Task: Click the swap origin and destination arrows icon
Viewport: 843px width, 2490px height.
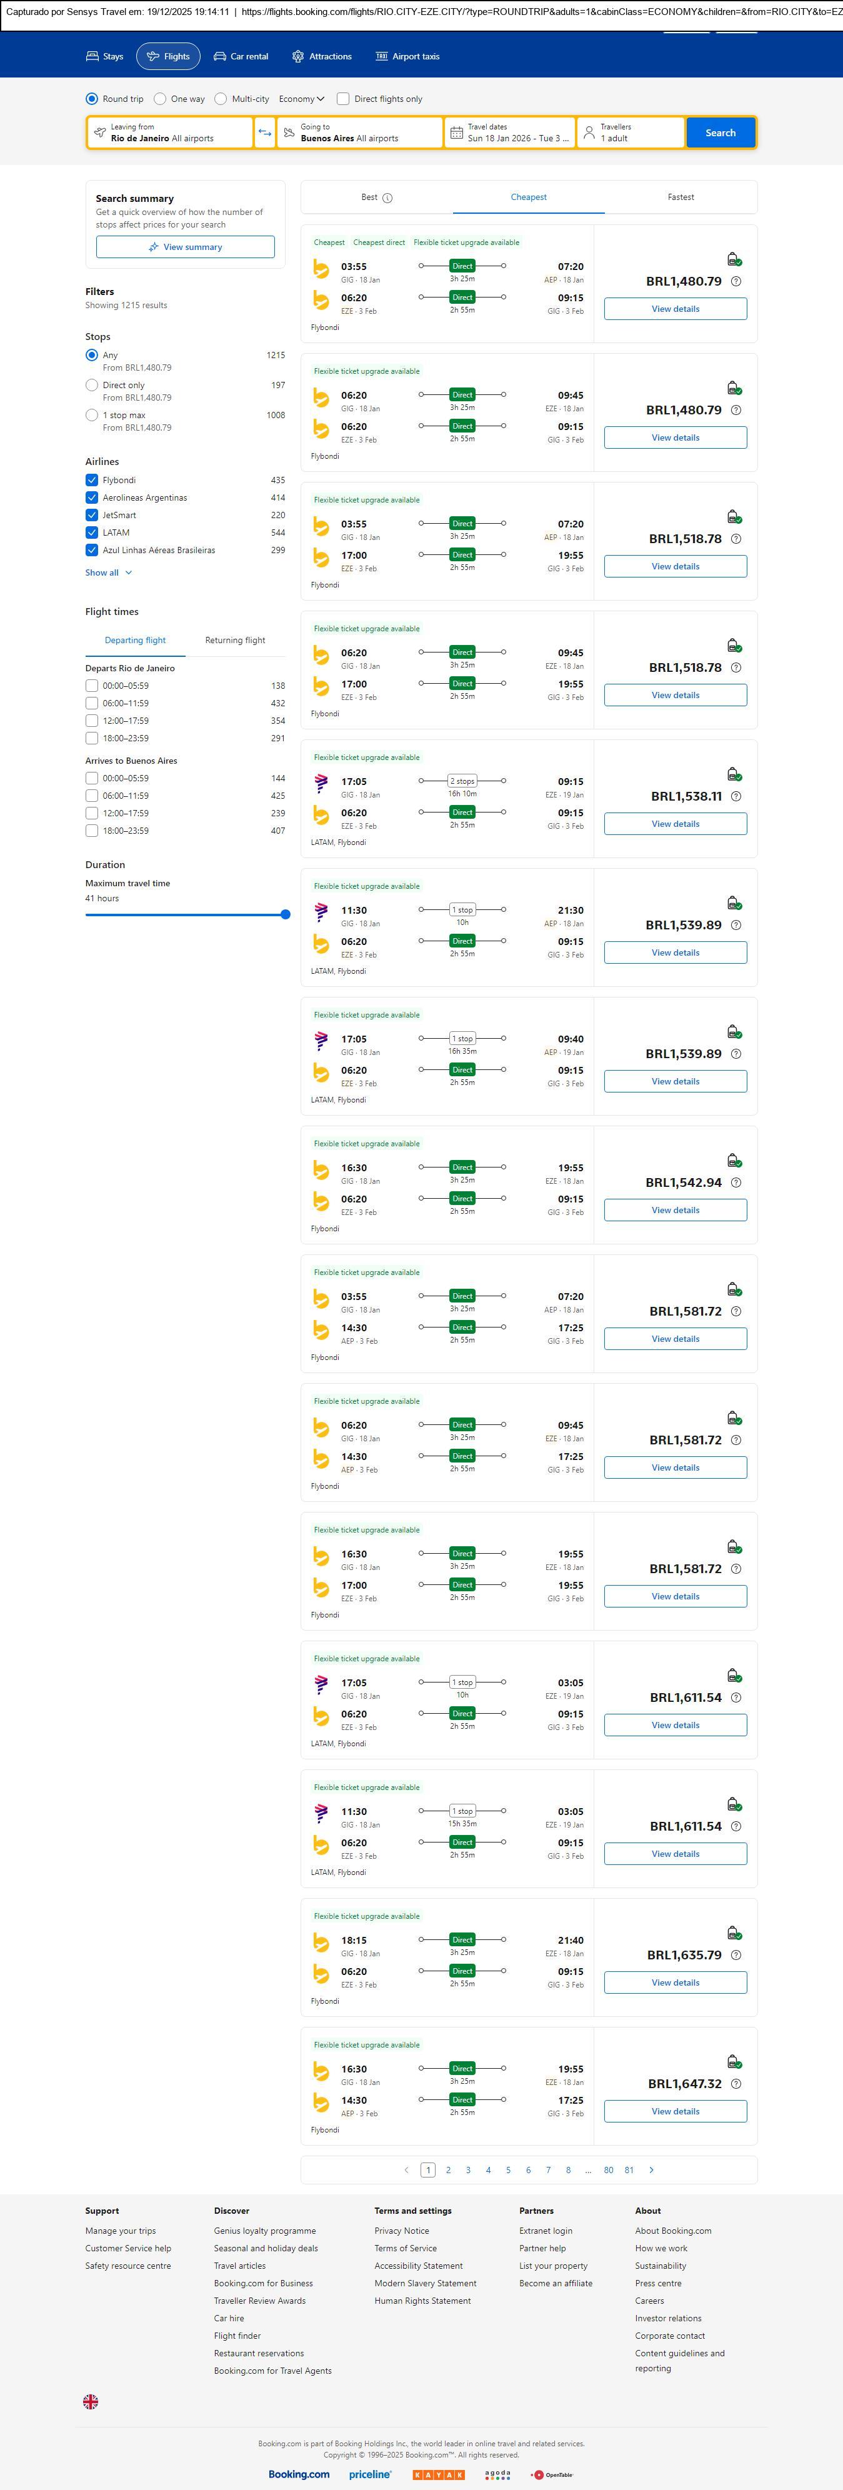Action: coord(265,132)
